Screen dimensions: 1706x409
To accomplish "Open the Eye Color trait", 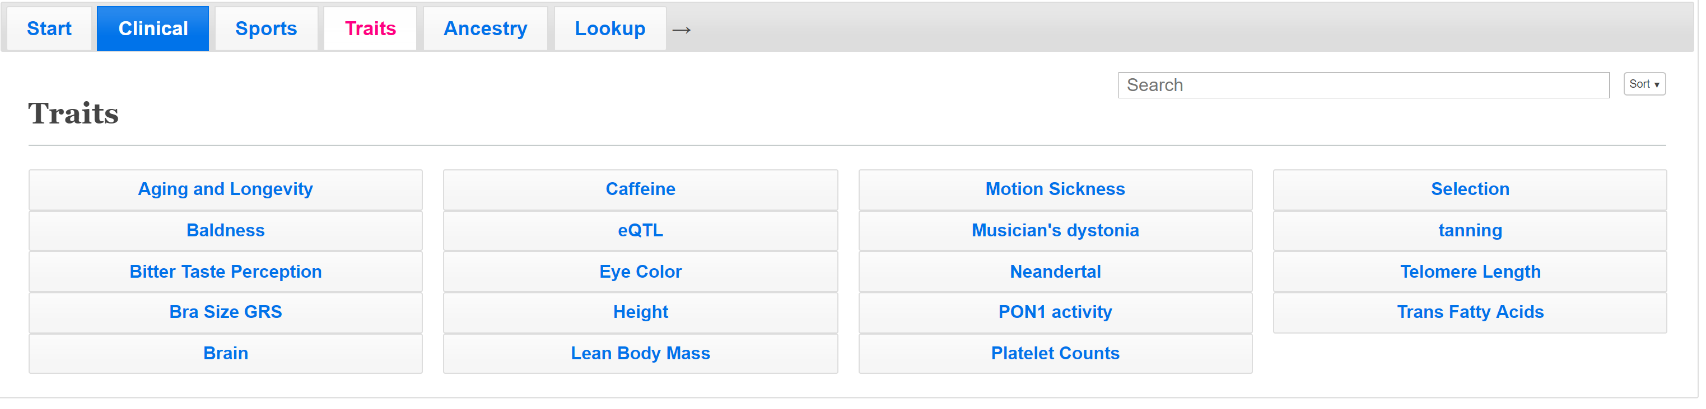I will [640, 272].
